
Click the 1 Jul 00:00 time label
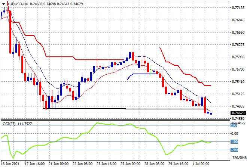(x=201, y=164)
